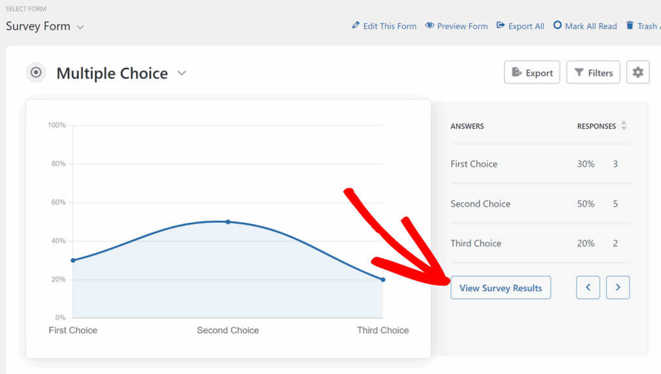Click the Export button

533,73
